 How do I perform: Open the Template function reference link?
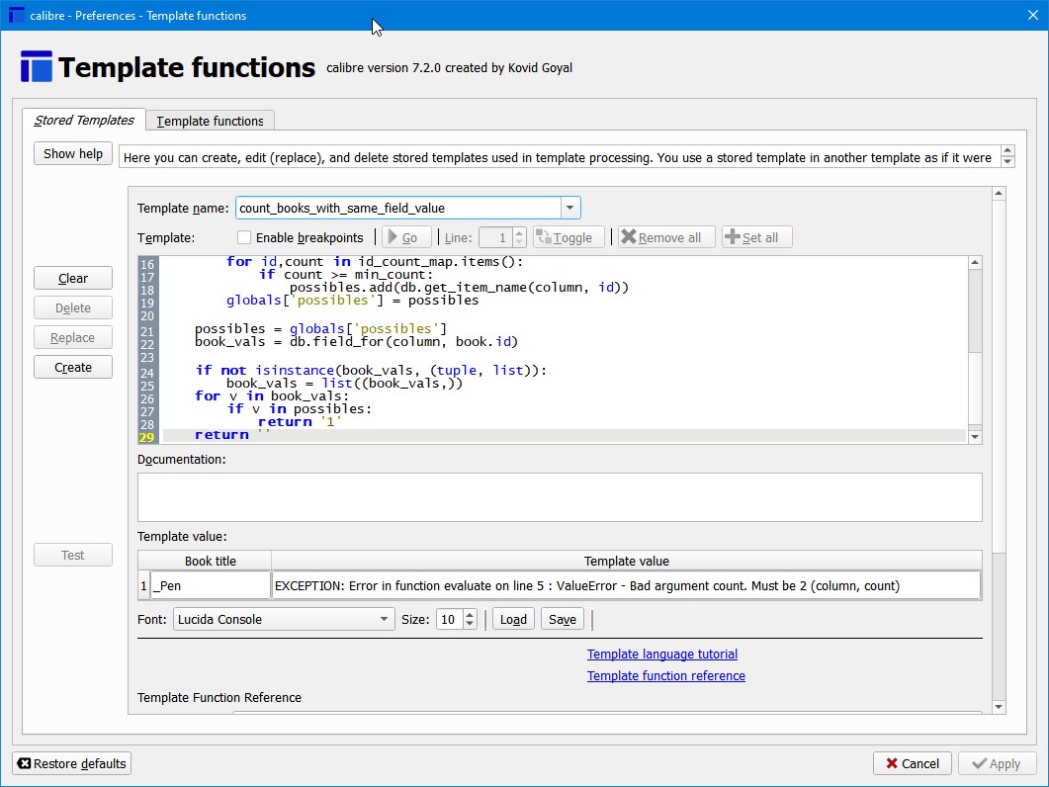665,675
